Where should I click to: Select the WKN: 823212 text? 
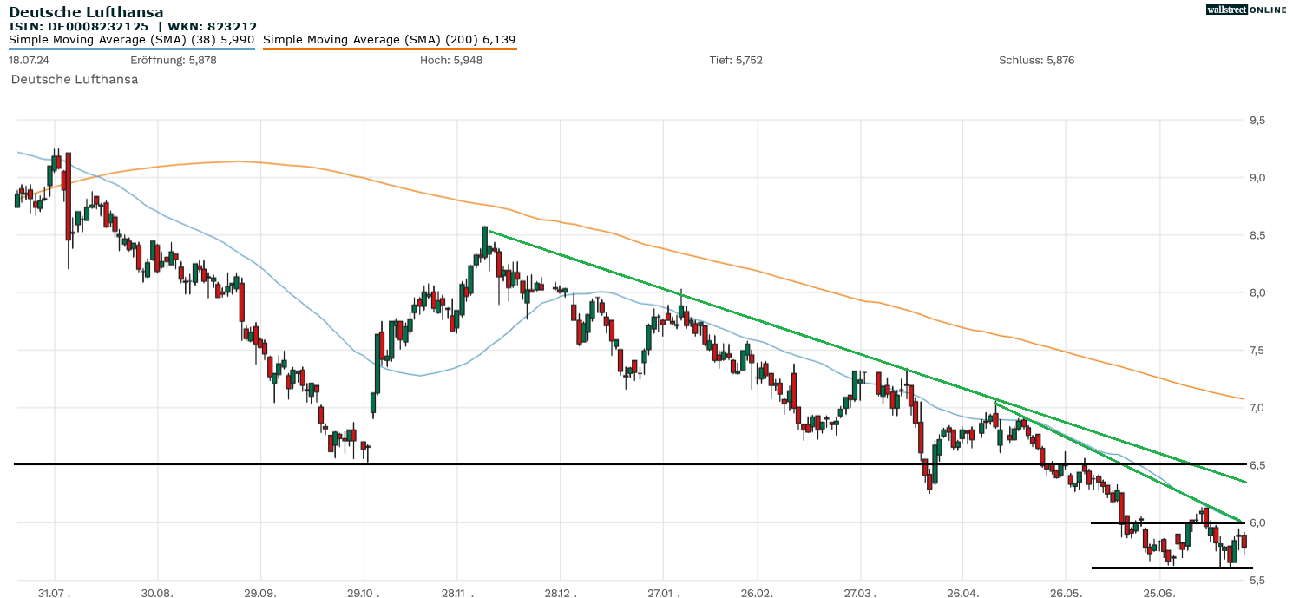pyautogui.click(x=213, y=26)
